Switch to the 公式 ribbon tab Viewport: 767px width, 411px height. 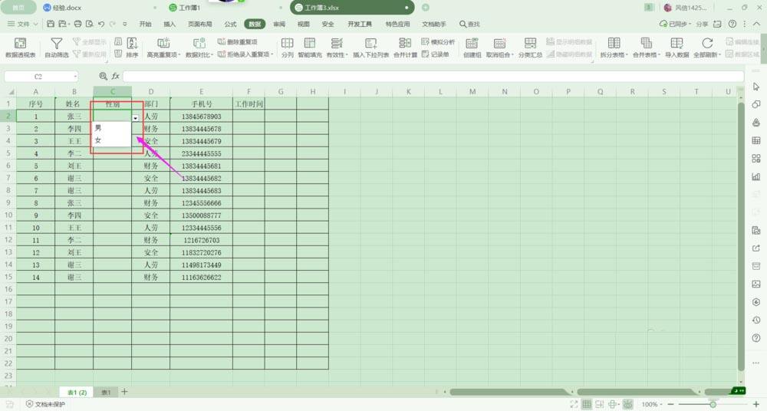click(x=230, y=24)
